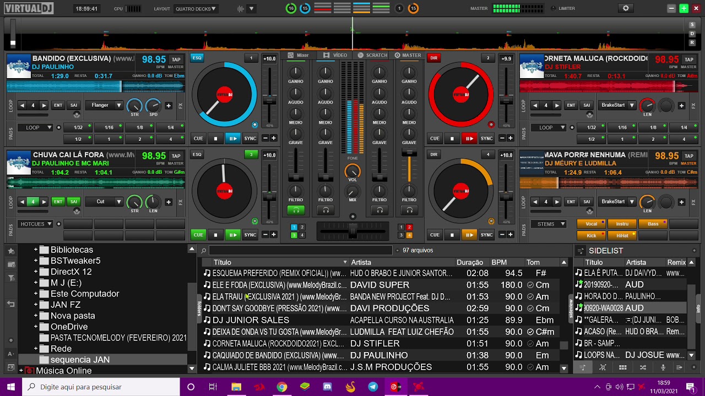Toggle SYNC on deck 1
Viewport: 705px width, 396px height.
250,139
